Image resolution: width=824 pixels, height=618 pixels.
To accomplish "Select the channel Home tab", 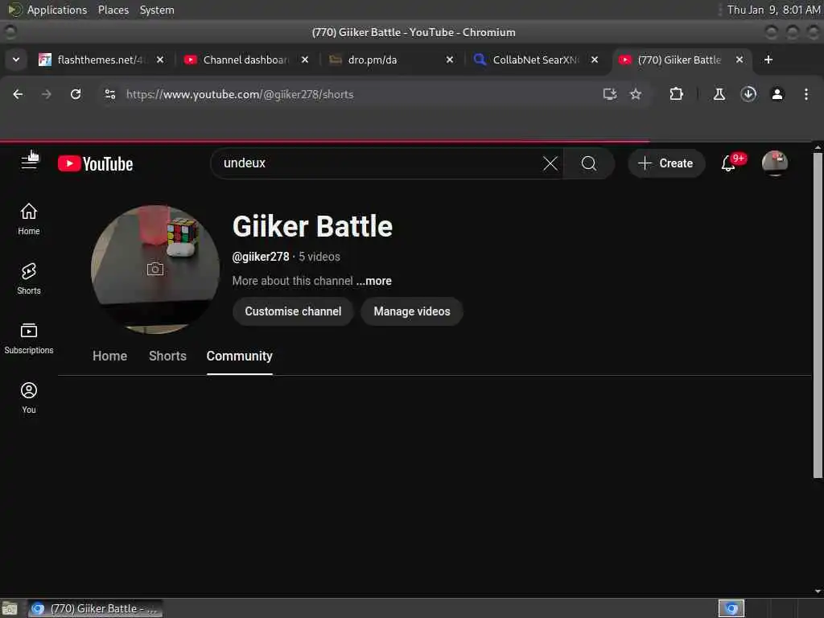I will pyautogui.click(x=109, y=356).
